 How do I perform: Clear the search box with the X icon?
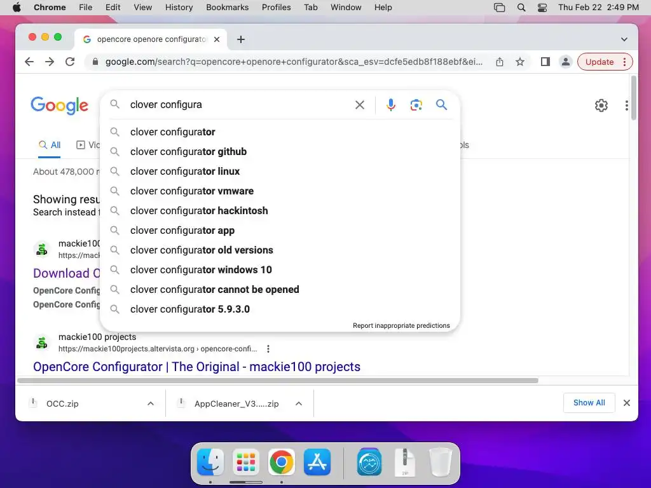tap(360, 105)
